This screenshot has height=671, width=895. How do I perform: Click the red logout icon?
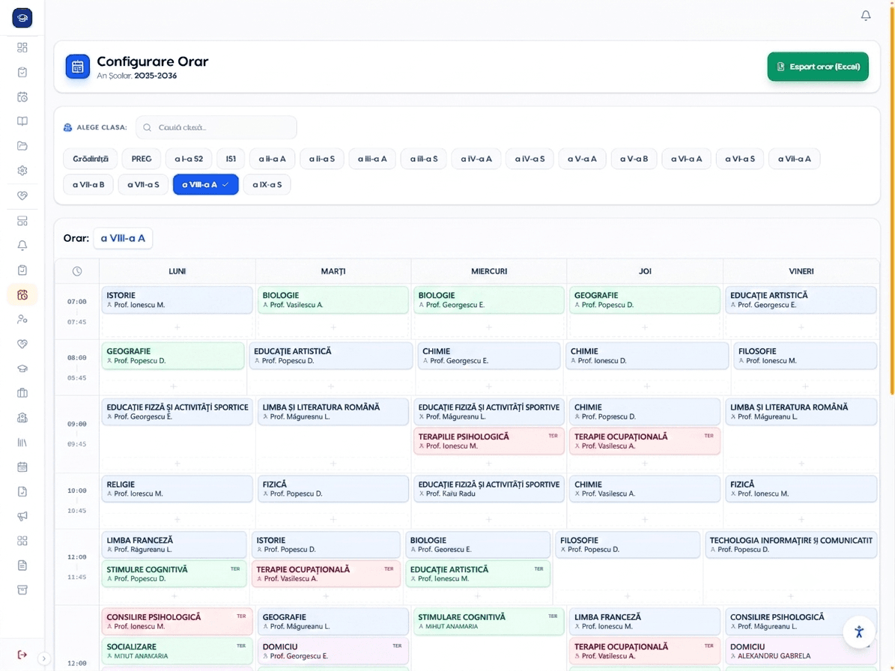(22, 655)
